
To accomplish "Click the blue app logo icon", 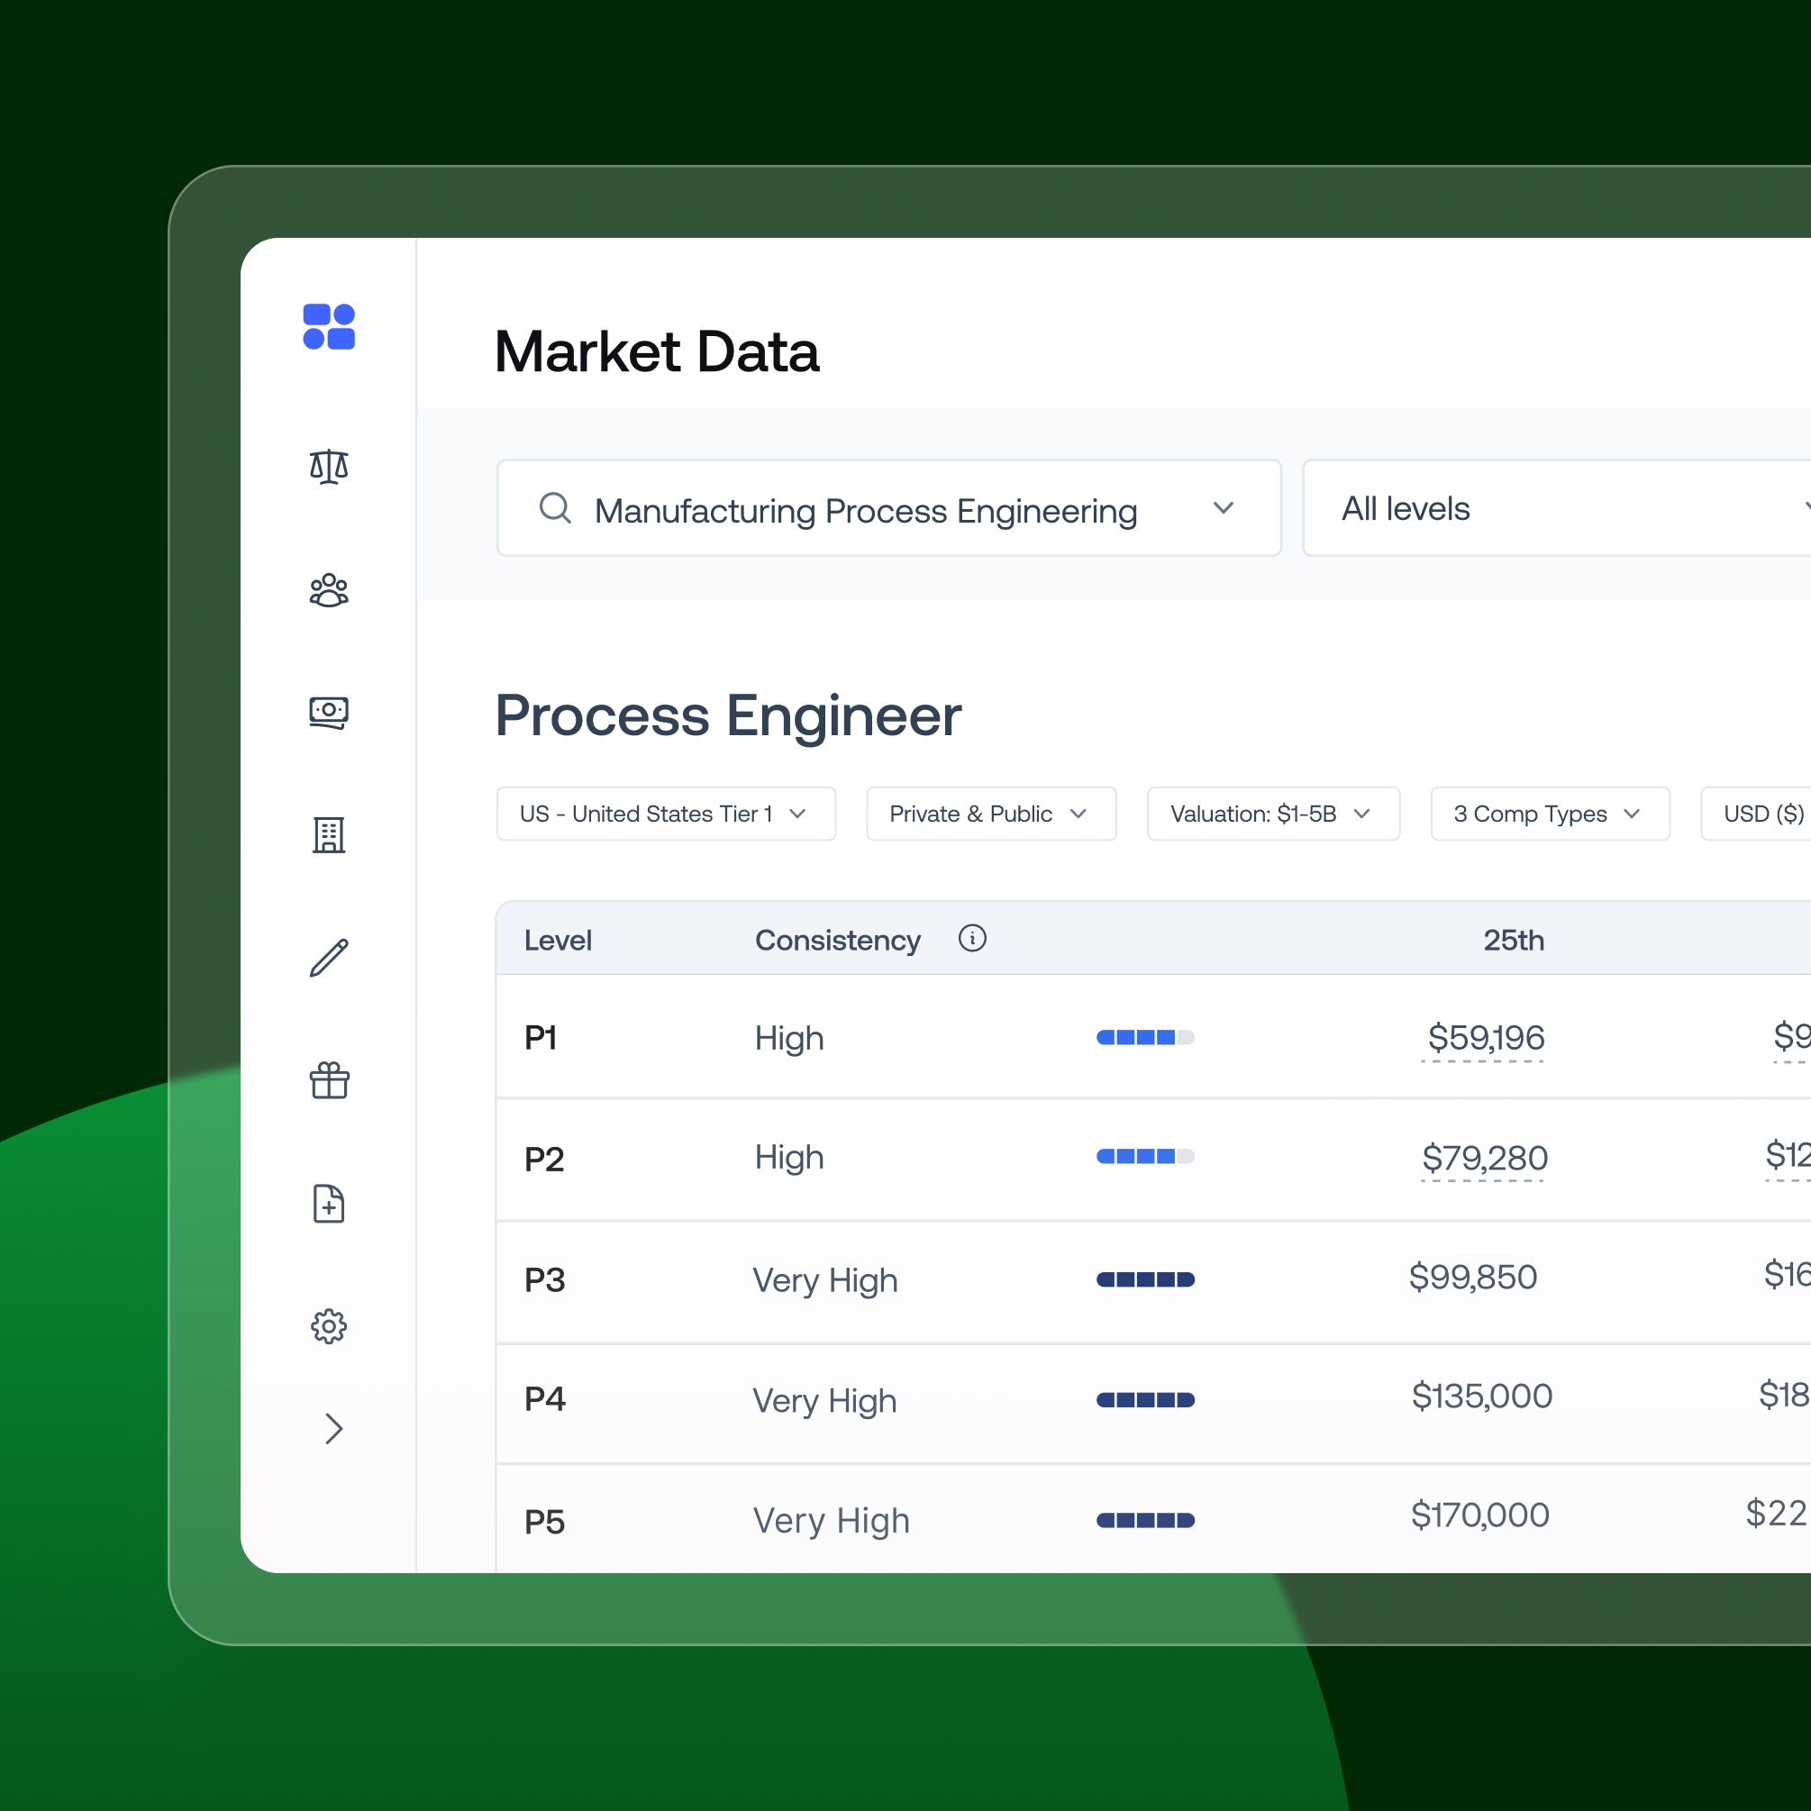I will (328, 326).
